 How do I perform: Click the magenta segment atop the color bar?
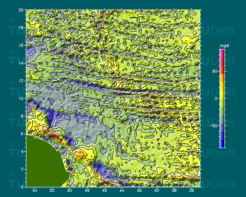[222, 53]
